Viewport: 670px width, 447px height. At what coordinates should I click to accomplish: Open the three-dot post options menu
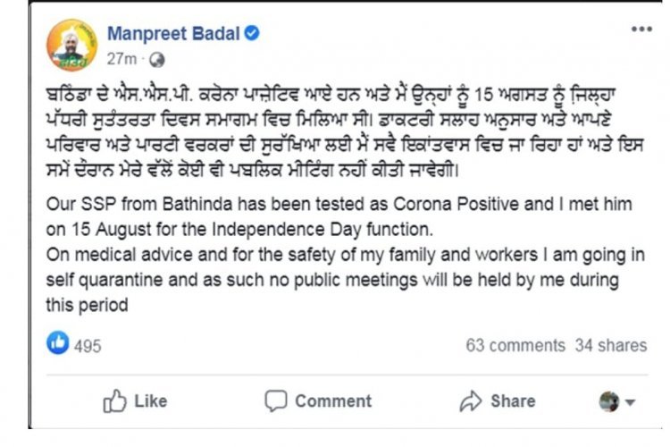(x=641, y=30)
